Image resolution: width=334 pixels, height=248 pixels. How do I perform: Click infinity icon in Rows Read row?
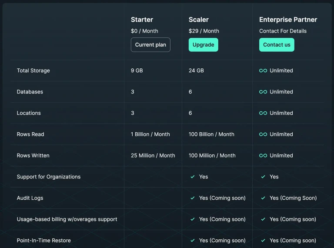(x=263, y=134)
